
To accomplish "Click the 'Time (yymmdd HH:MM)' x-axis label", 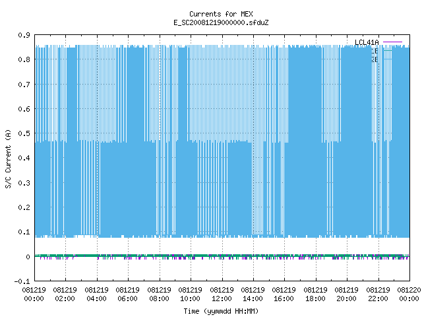I will click(221, 311).
